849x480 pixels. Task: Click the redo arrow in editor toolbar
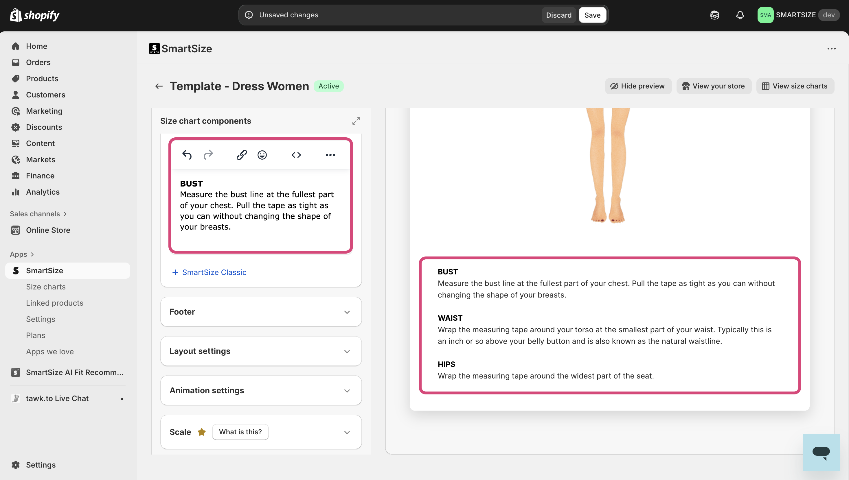click(208, 155)
